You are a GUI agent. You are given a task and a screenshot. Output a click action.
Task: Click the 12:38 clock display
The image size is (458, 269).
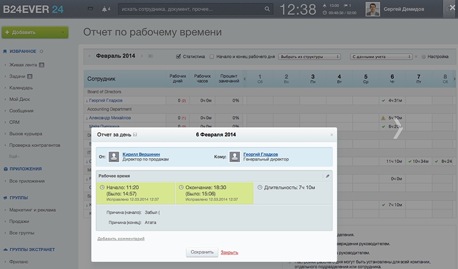tap(298, 9)
